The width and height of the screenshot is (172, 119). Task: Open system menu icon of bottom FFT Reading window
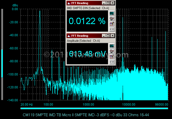69,36
